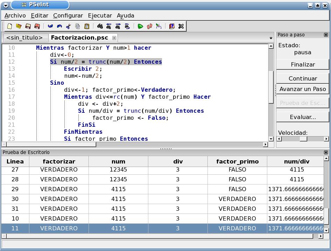Open the Configurar menu
331x251 pixels.
(x=68, y=15)
